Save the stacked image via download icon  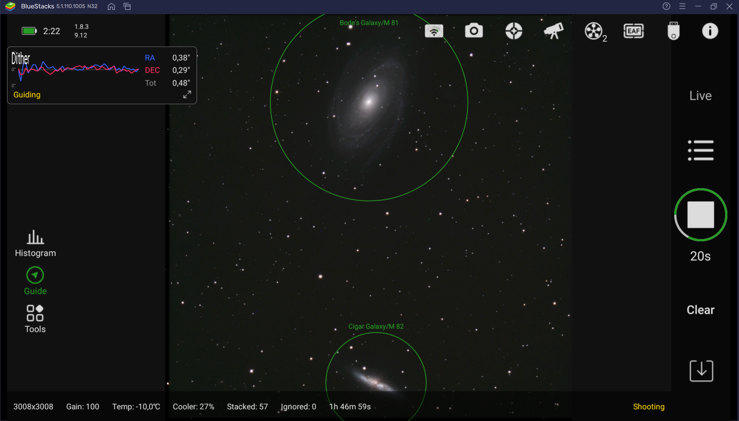click(701, 371)
